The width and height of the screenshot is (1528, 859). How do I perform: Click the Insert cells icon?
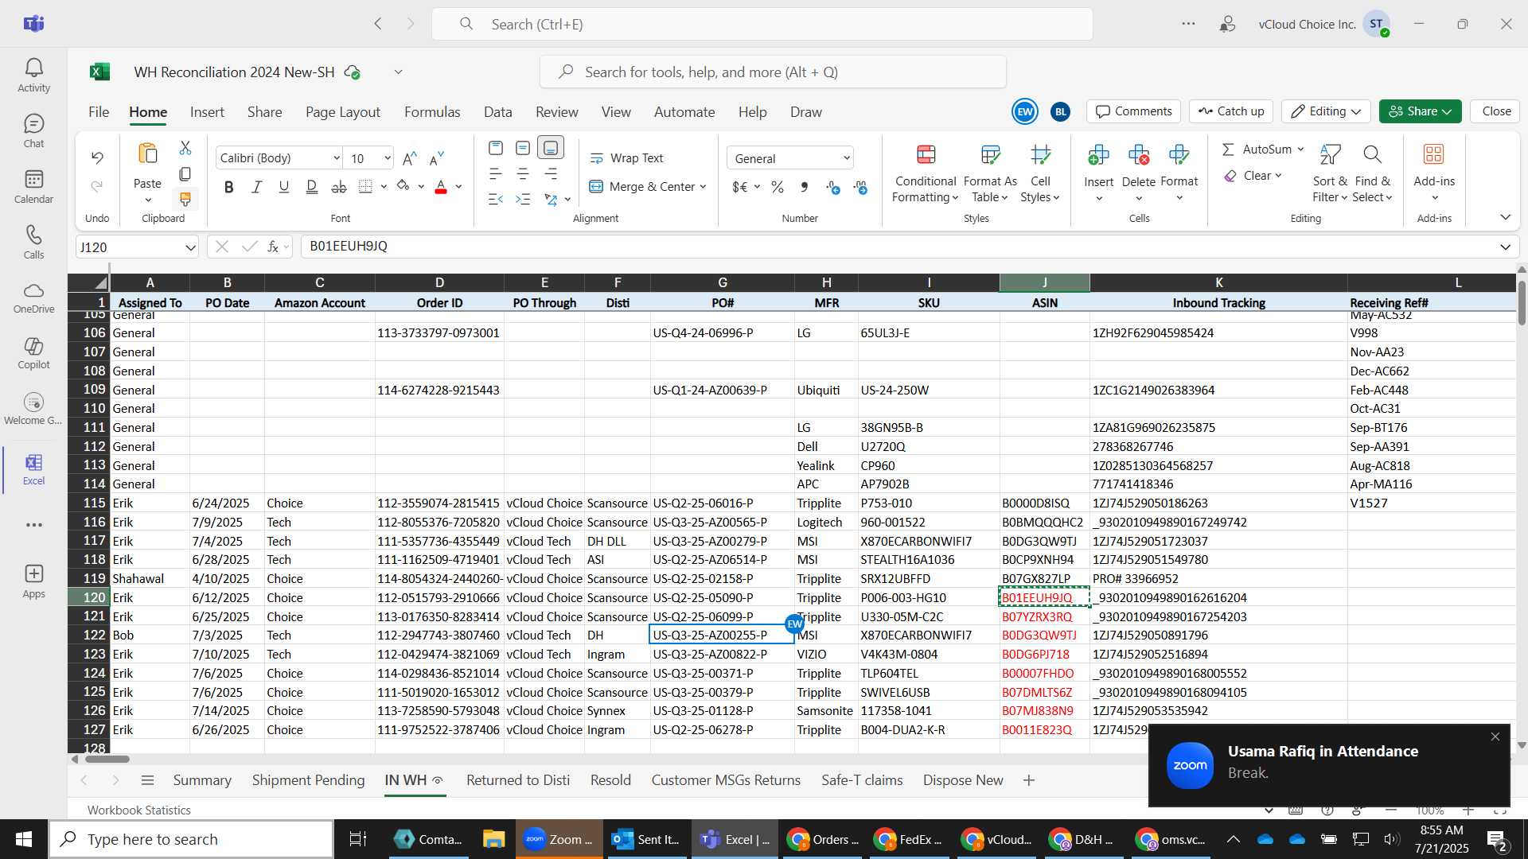tap(1098, 154)
